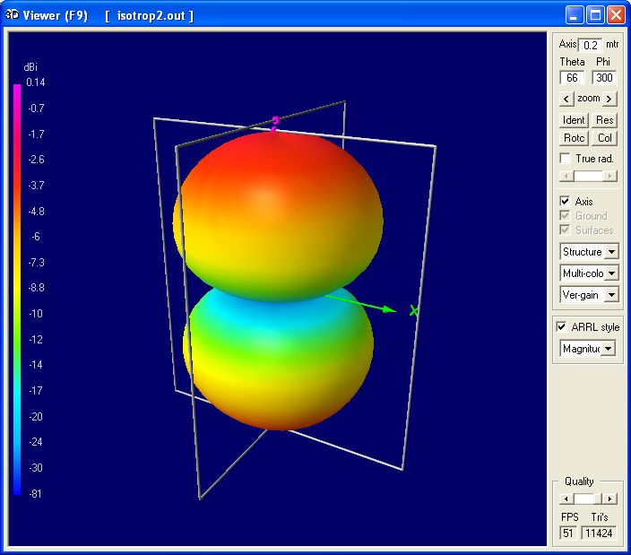Open the Structure dropdown

[x=612, y=252]
